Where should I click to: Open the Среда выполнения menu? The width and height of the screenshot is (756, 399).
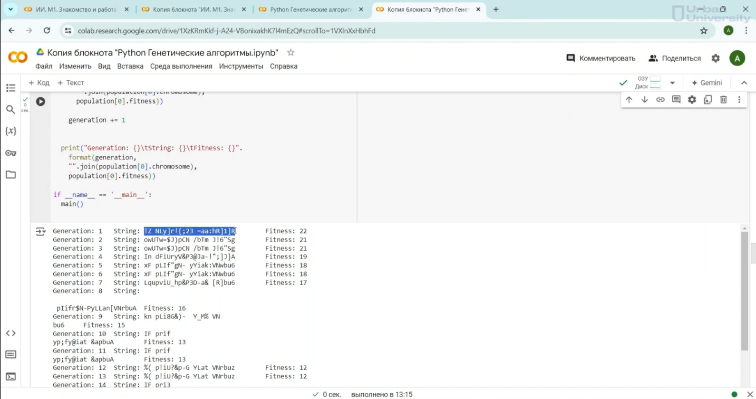(x=181, y=66)
